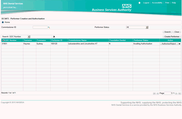The height and width of the screenshot is (119, 182).
Task: Click the Copyright 2015 NHSBSA text
Action: (13, 102)
